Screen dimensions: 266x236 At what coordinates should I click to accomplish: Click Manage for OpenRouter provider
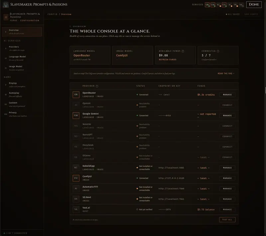point(227,95)
